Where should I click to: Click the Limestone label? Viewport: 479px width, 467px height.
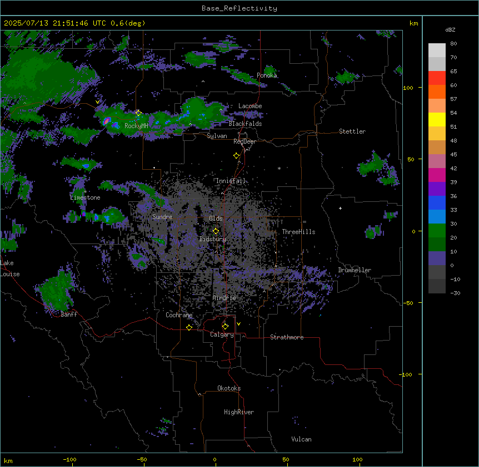tap(85, 197)
